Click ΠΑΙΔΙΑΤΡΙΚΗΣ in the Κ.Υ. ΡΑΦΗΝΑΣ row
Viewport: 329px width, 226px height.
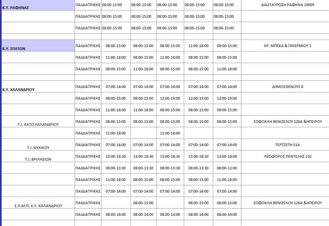click(88, 5)
